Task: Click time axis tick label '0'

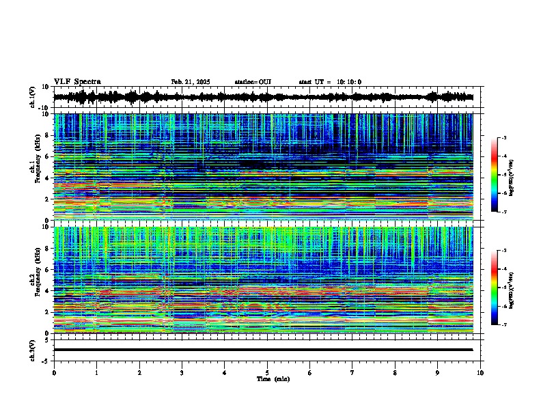Action: click(x=54, y=373)
